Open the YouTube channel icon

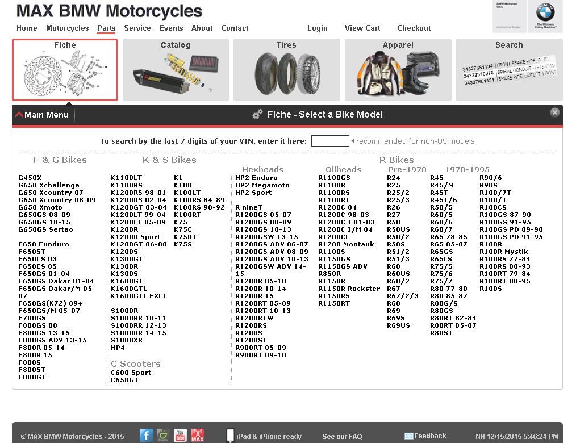[180, 435]
